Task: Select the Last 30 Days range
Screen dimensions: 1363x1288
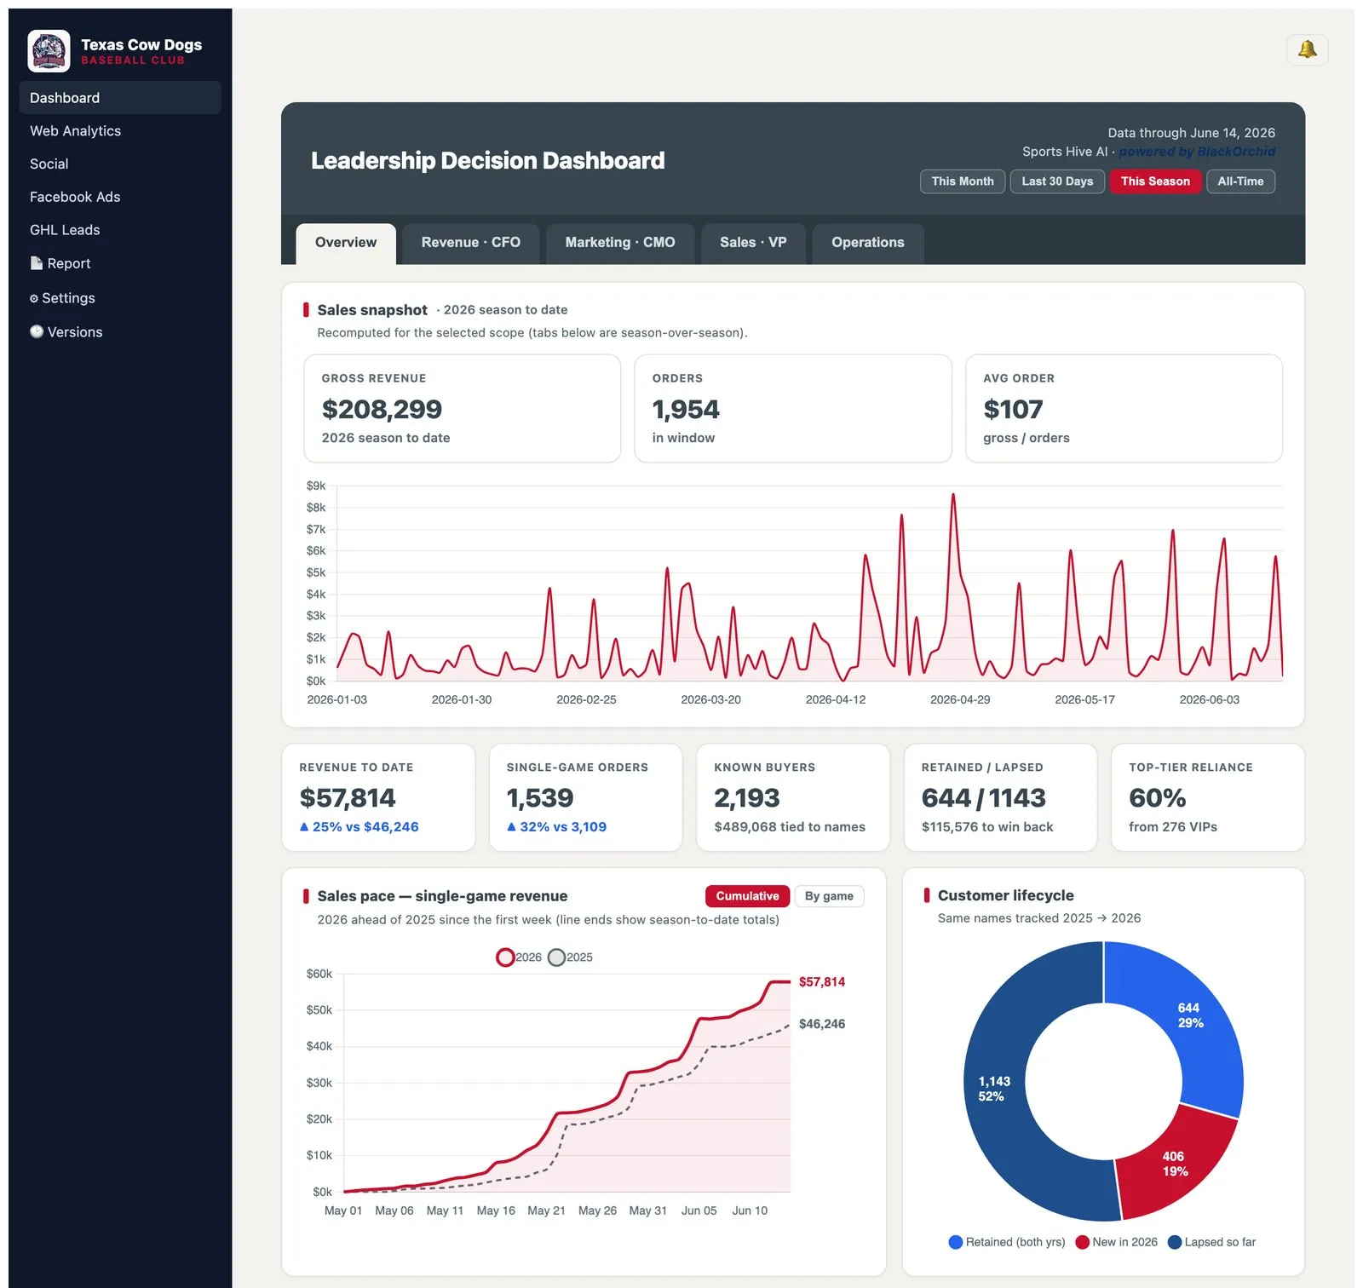Action: coord(1057,181)
